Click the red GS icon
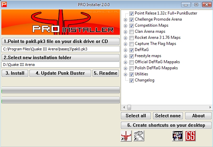213x147 pixels. point(190,136)
